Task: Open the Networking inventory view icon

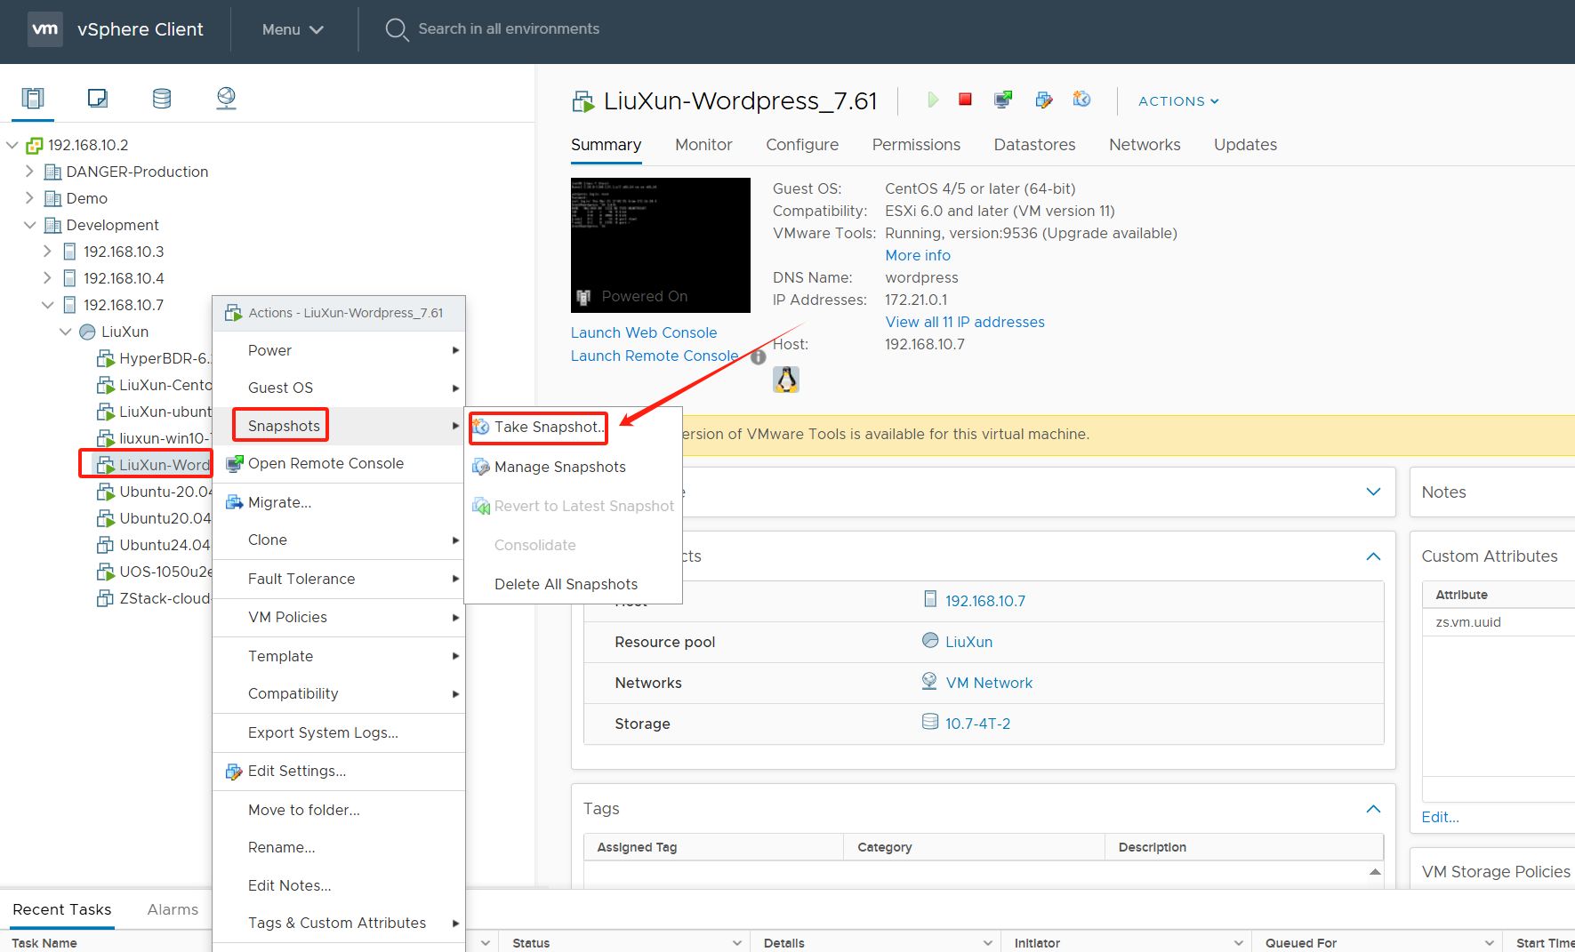Action: [x=226, y=98]
